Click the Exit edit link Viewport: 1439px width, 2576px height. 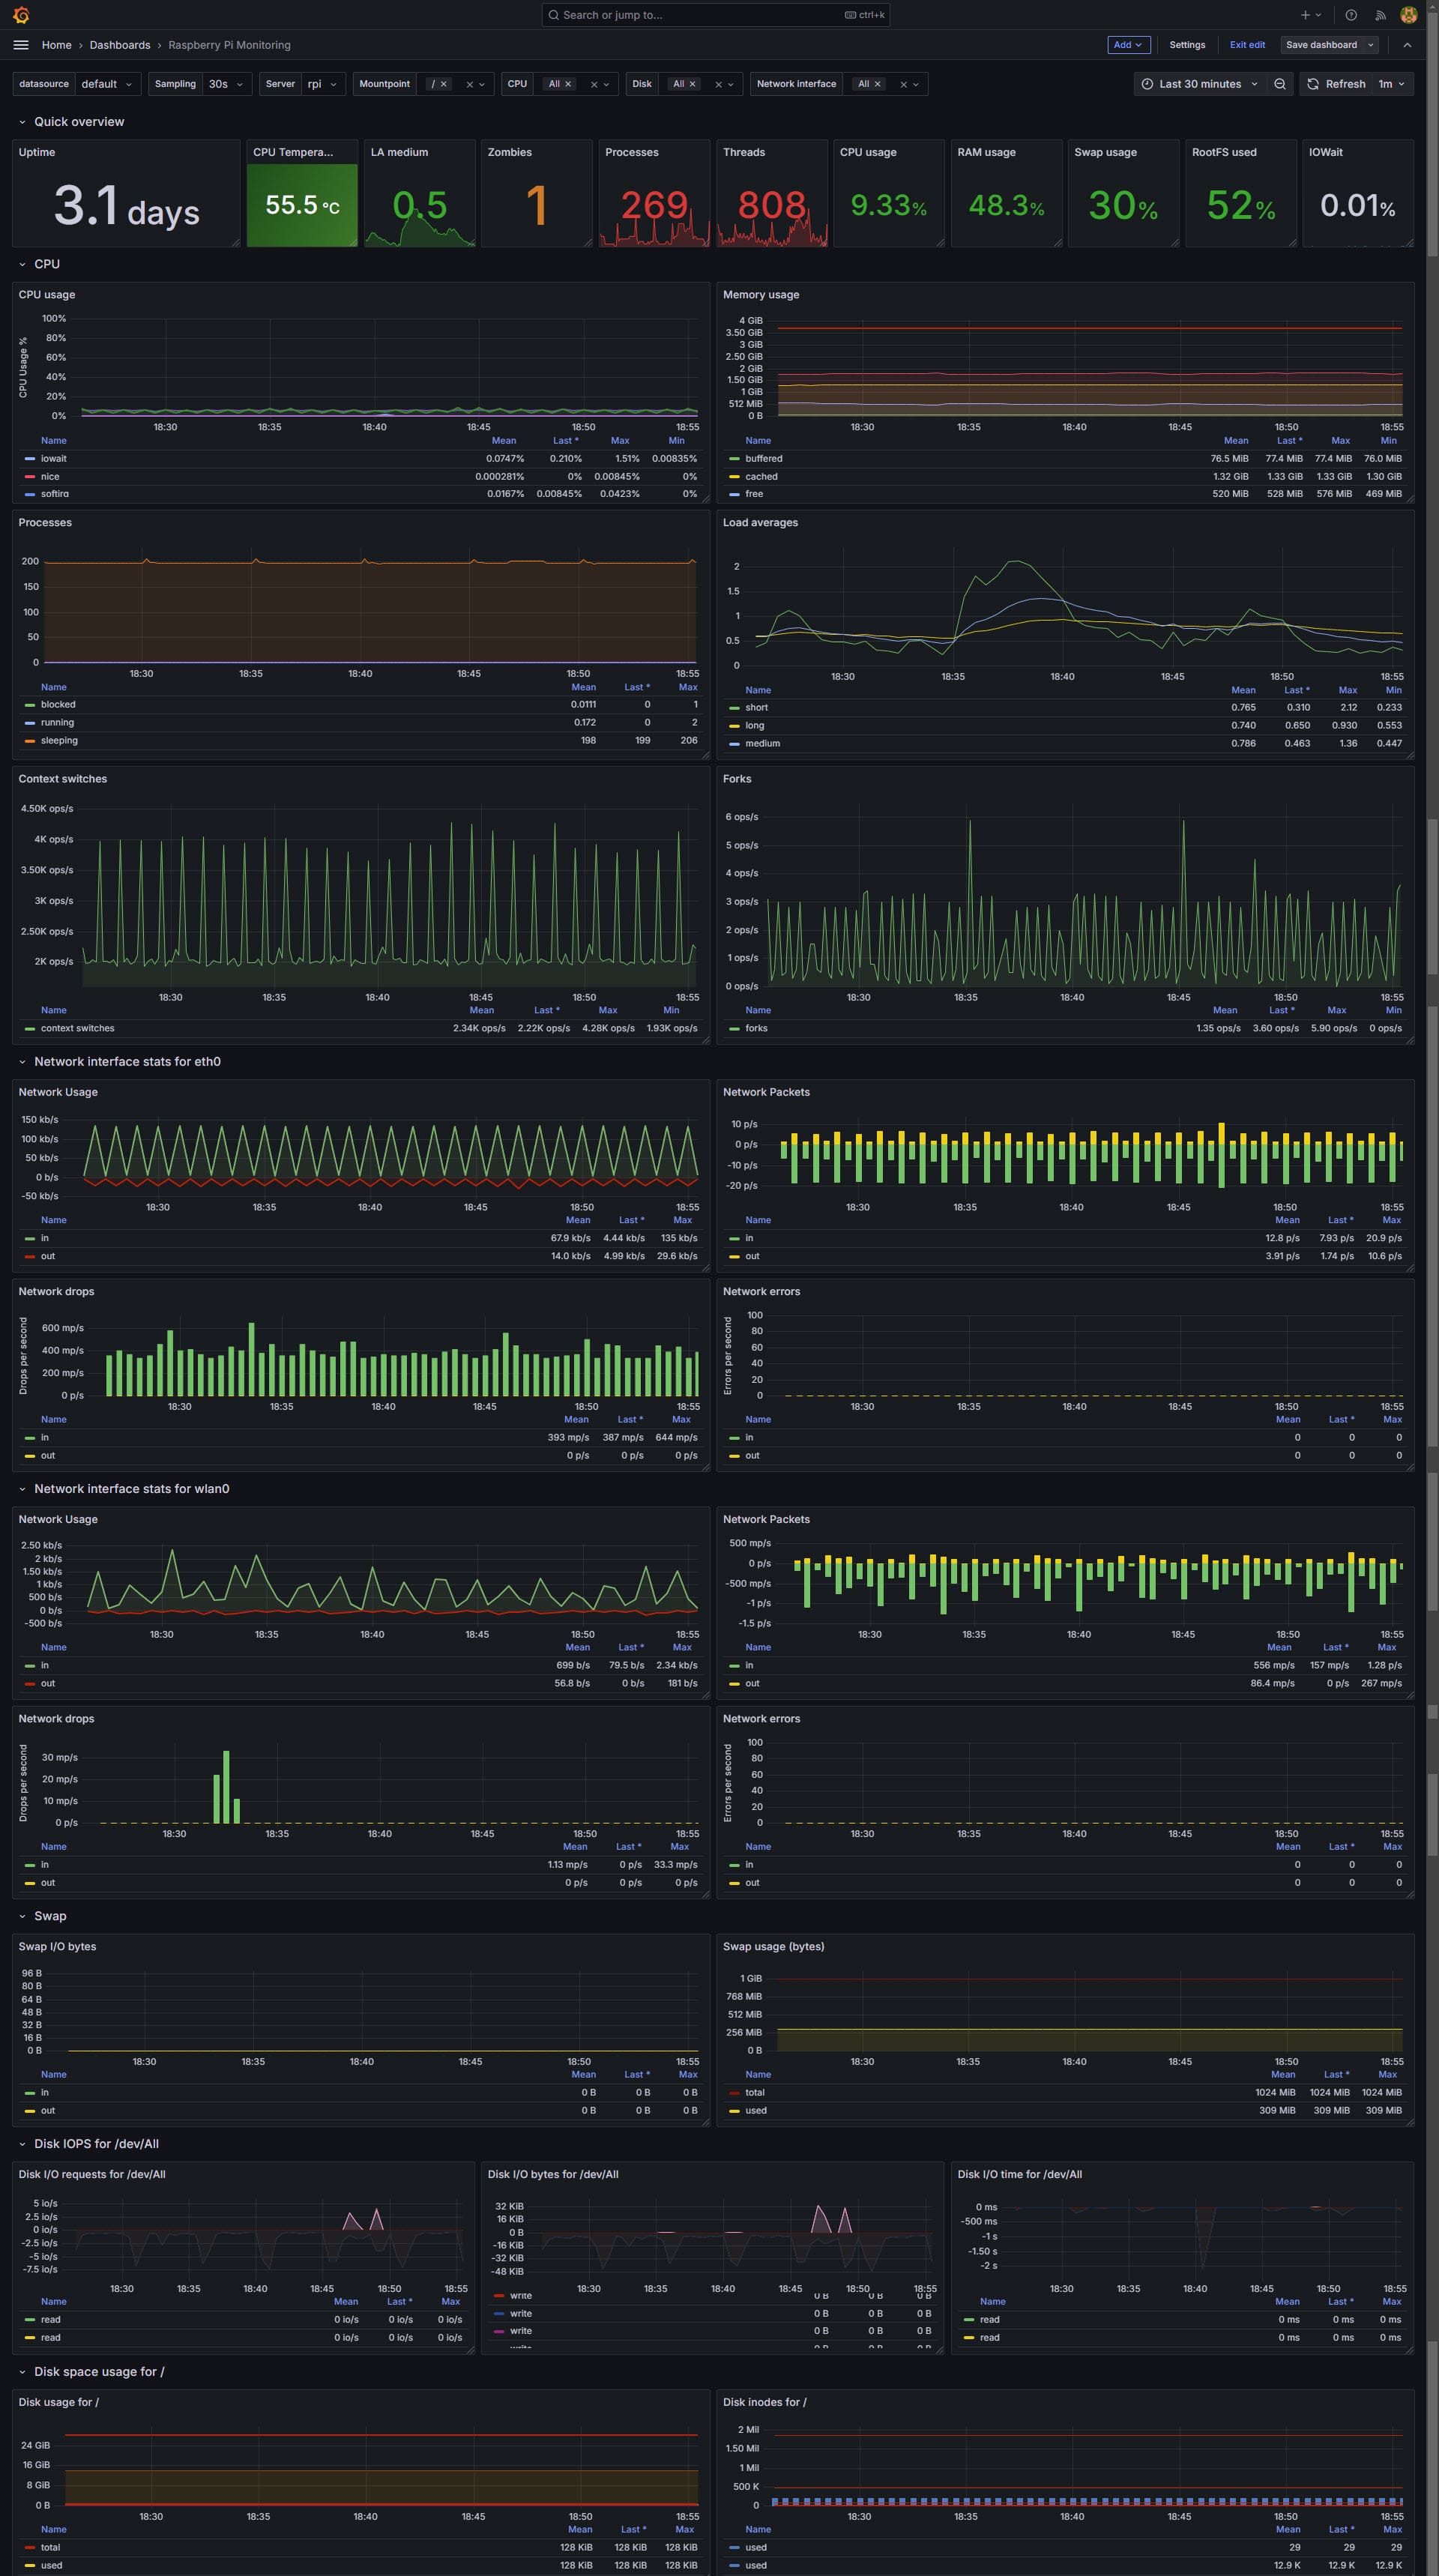point(1247,45)
